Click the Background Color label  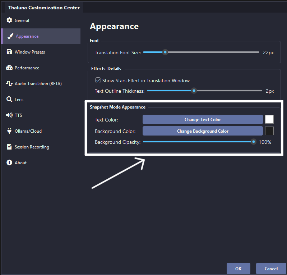[115, 131]
